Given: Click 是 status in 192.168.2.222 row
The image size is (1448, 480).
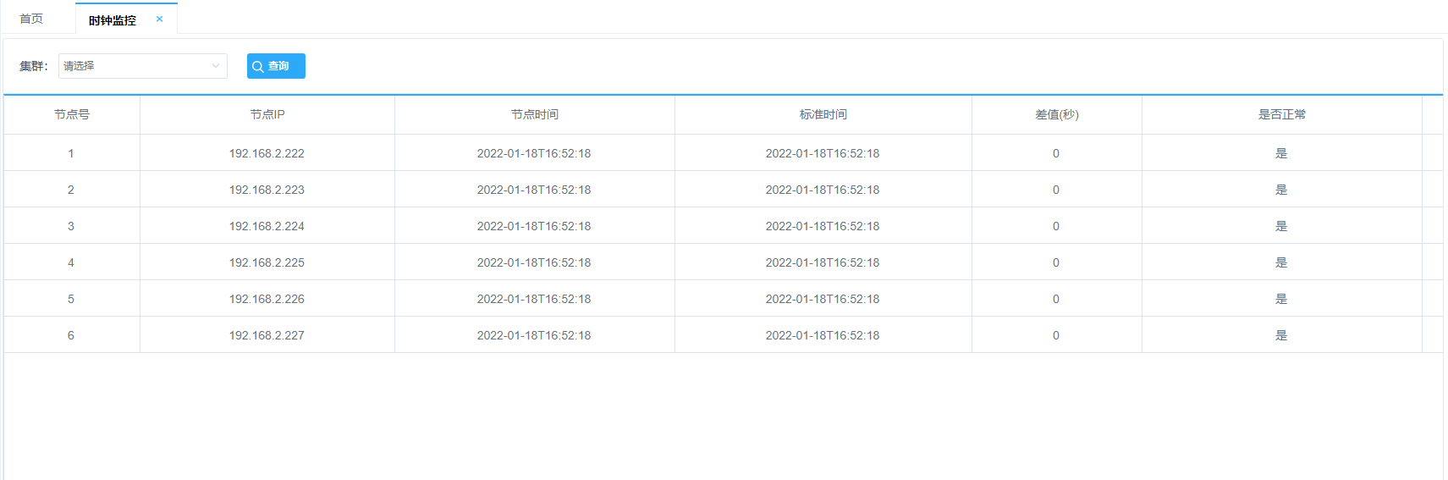Looking at the screenshot, I should pyautogui.click(x=1281, y=153).
